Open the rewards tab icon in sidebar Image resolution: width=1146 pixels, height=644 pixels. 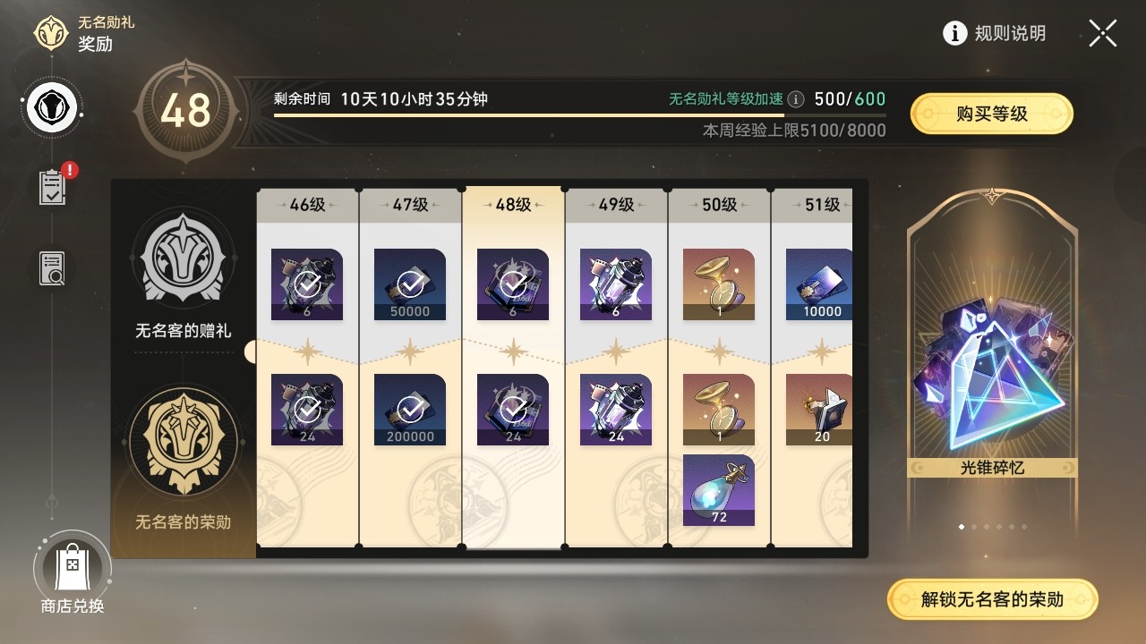53,109
